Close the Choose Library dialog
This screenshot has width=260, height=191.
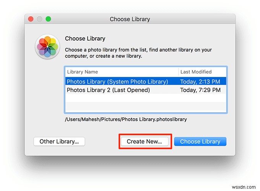(x=31, y=19)
